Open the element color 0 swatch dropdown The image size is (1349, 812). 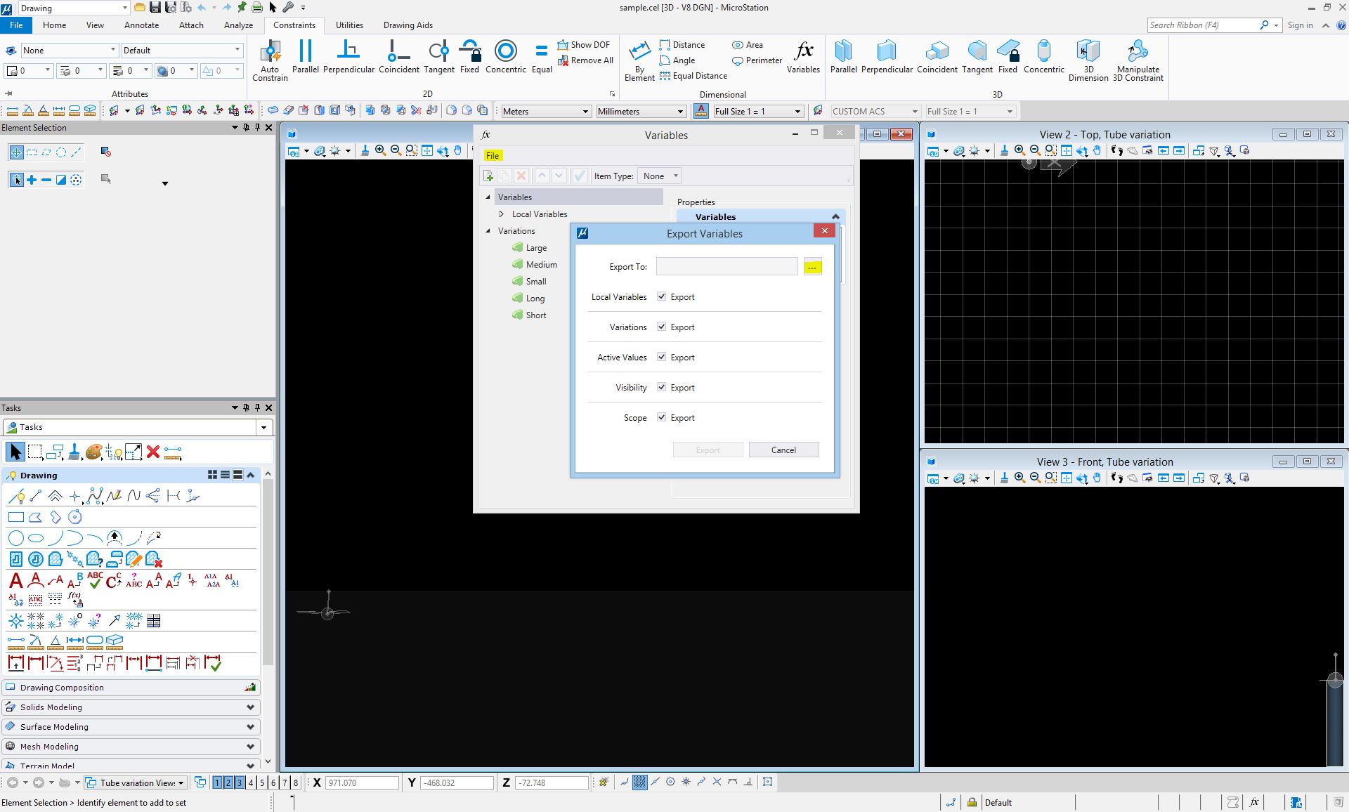[x=28, y=70]
